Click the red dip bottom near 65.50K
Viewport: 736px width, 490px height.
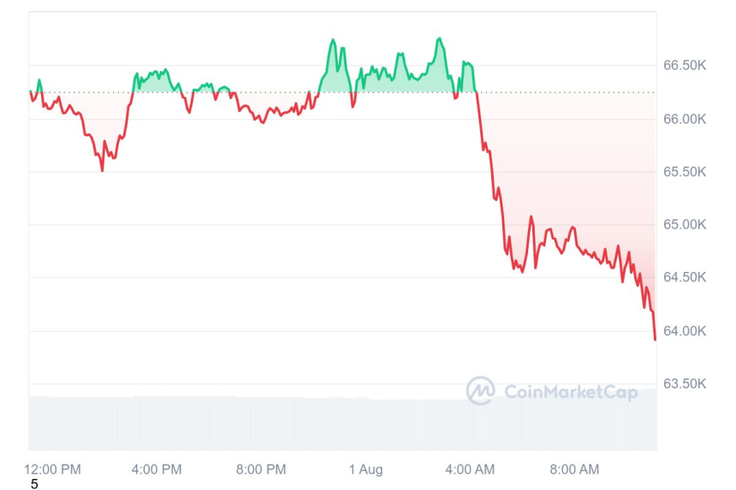click(x=103, y=170)
